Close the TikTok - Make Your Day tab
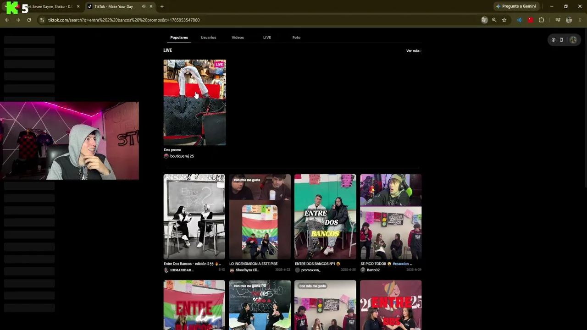Screen dimensions: 587x330 pos(151,6)
